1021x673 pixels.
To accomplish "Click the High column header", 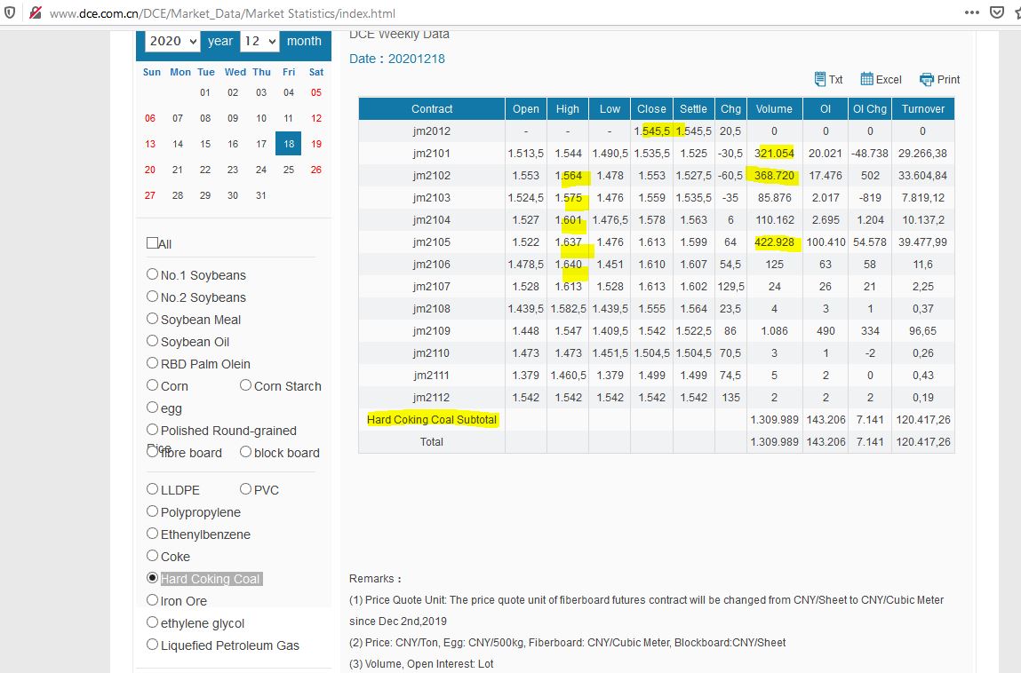I will point(568,108).
